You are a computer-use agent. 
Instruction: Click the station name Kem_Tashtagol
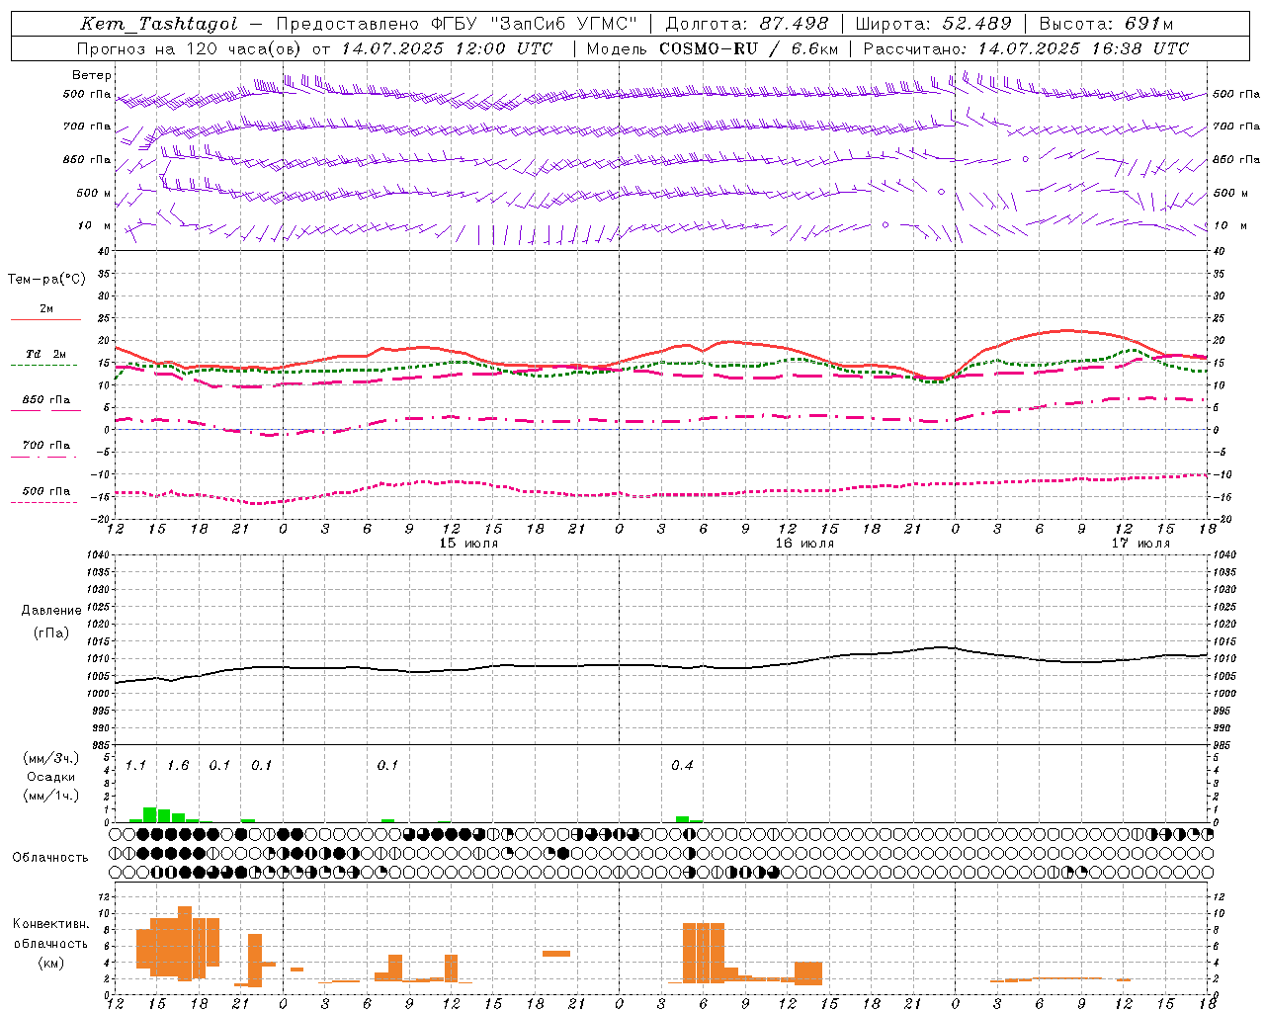point(159,24)
